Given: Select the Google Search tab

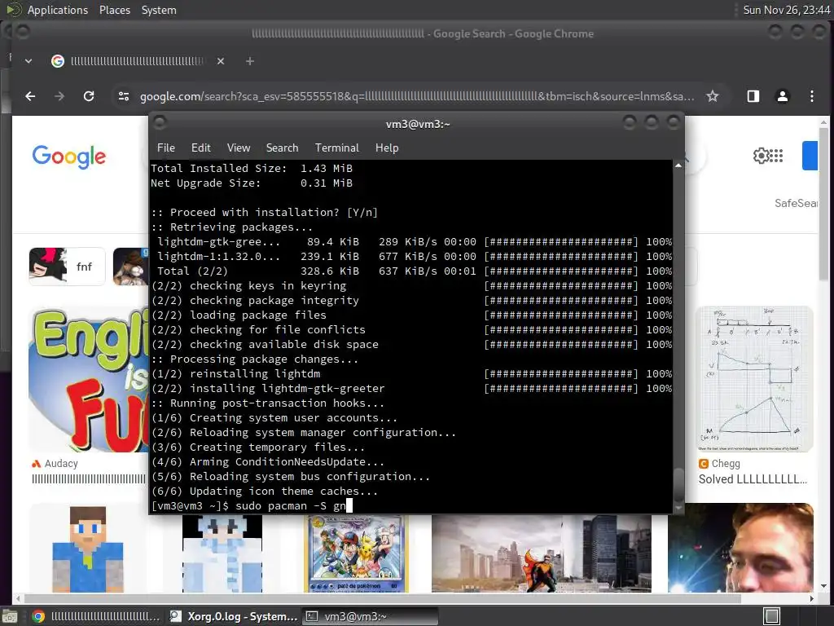Looking at the screenshot, I should coord(138,61).
